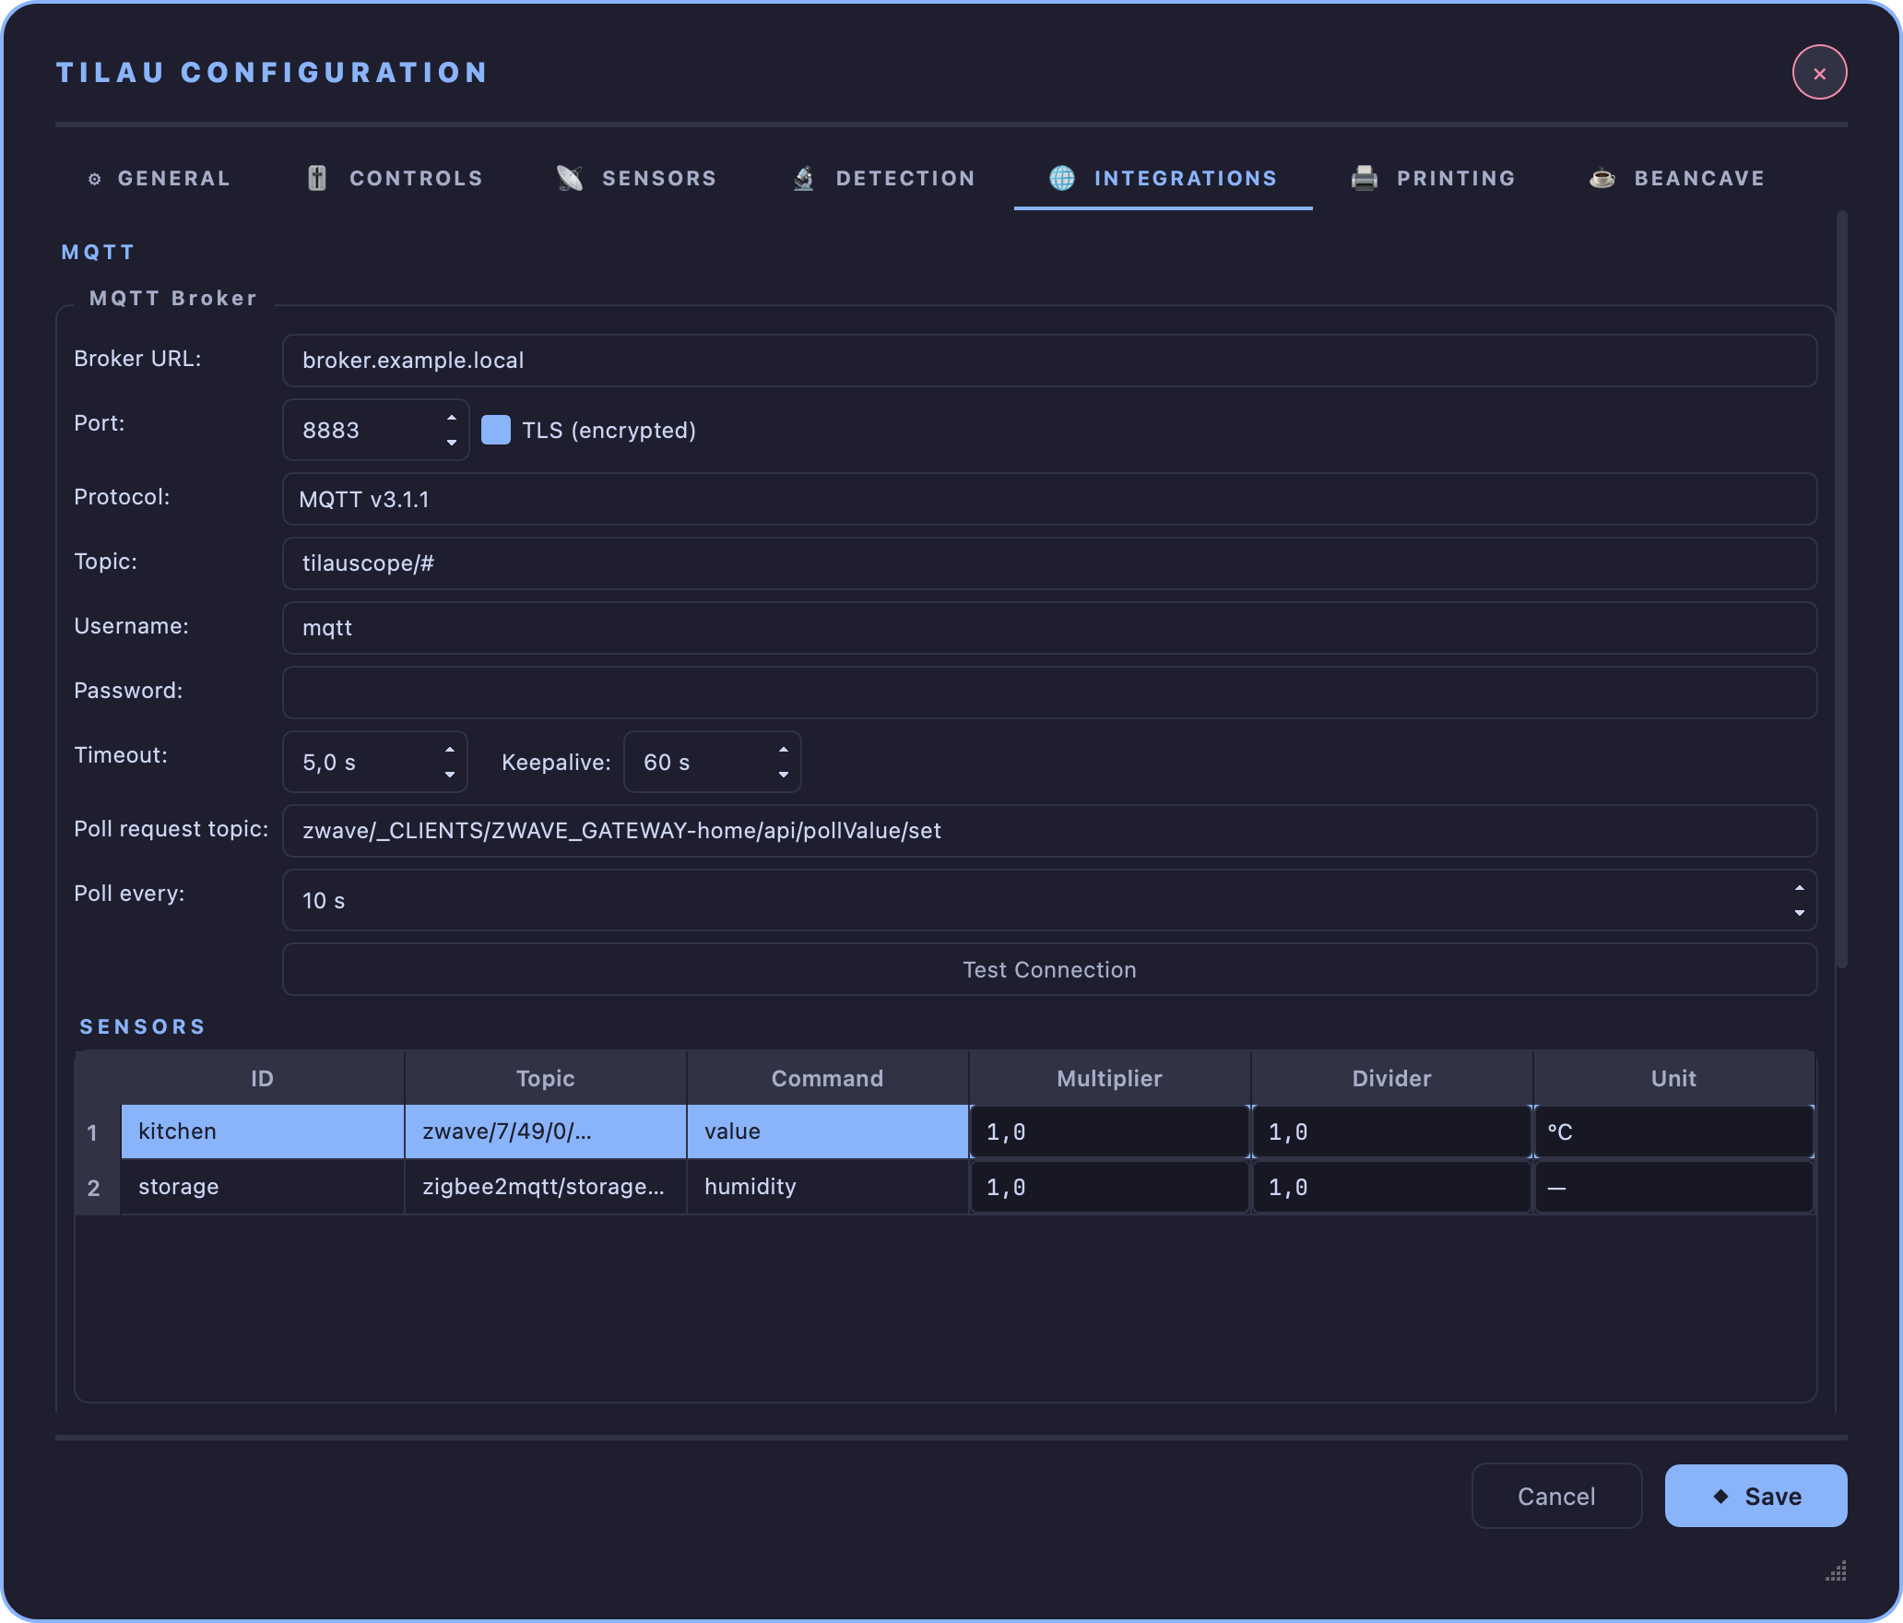Viewport: 1903px width, 1623px height.
Task: Click the Test Connection button
Action: [1049, 969]
